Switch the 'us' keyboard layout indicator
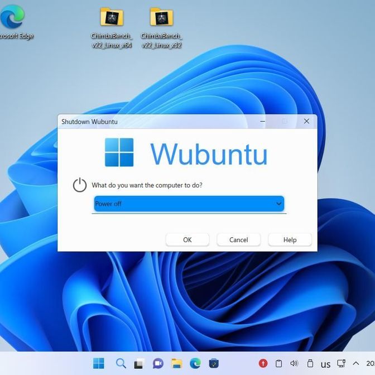375x375 pixels. tap(325, 364)
